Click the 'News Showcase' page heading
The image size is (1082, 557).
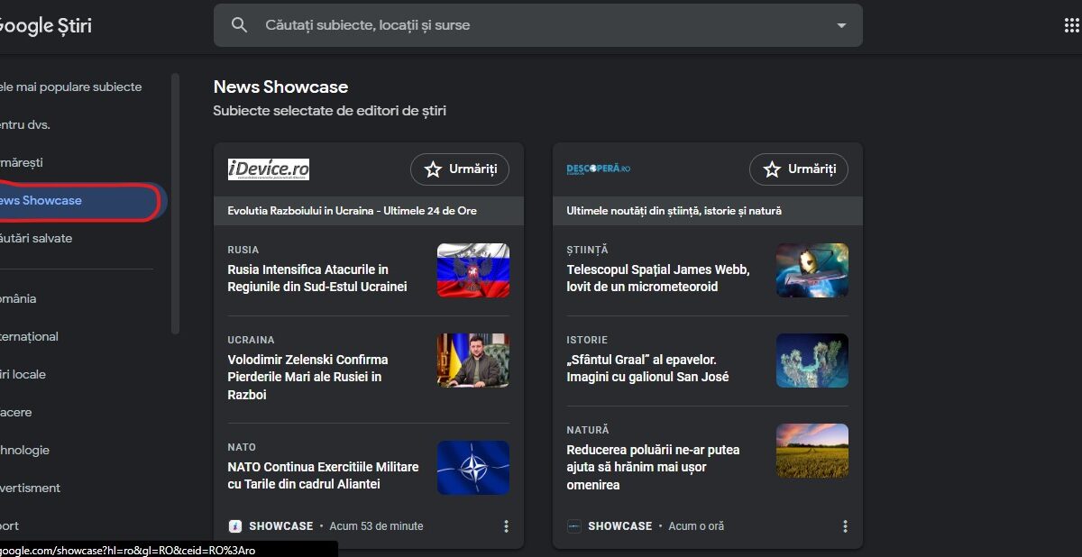280,87
